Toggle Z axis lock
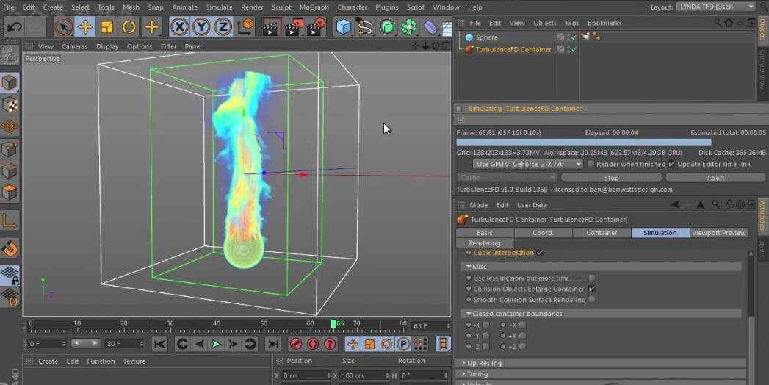The height and width of the screenshot is (385, 769). pyautogui.click(x=223, y=26)
